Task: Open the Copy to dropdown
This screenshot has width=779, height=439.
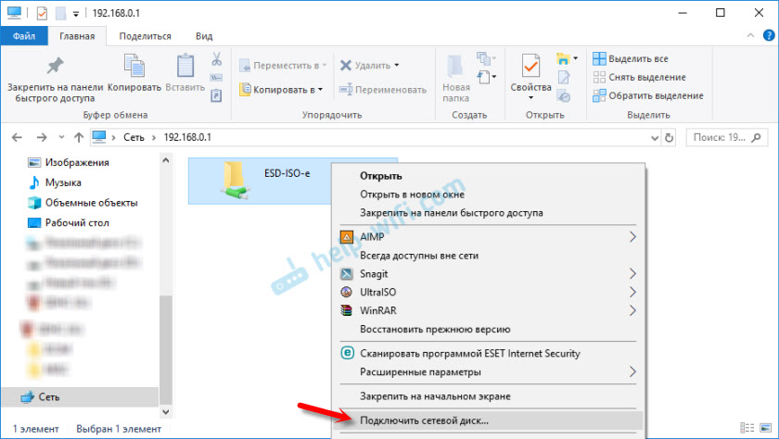Action: (318, 90)
